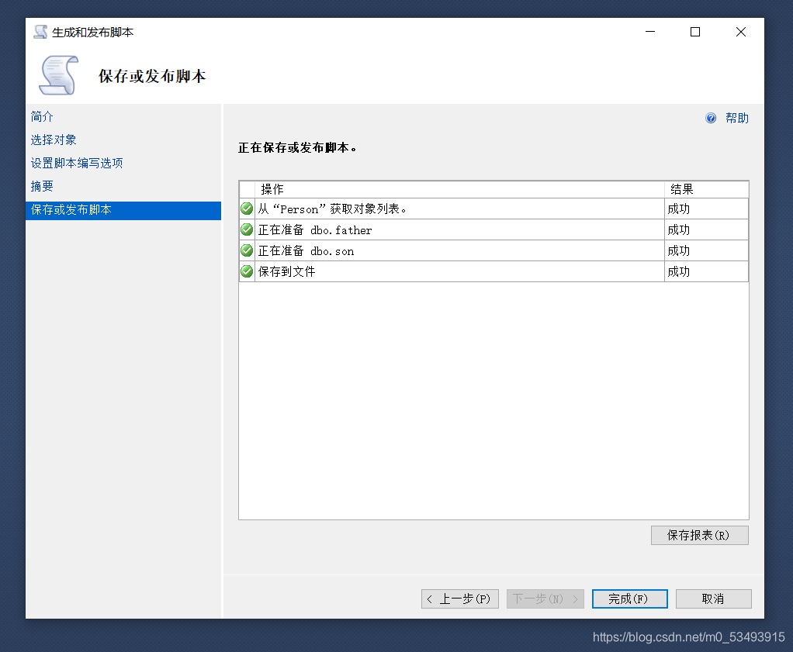Click the 上一步(P) button
Image resolution: width=793 pixels, height=652 pixels.
tap(459, 599)
